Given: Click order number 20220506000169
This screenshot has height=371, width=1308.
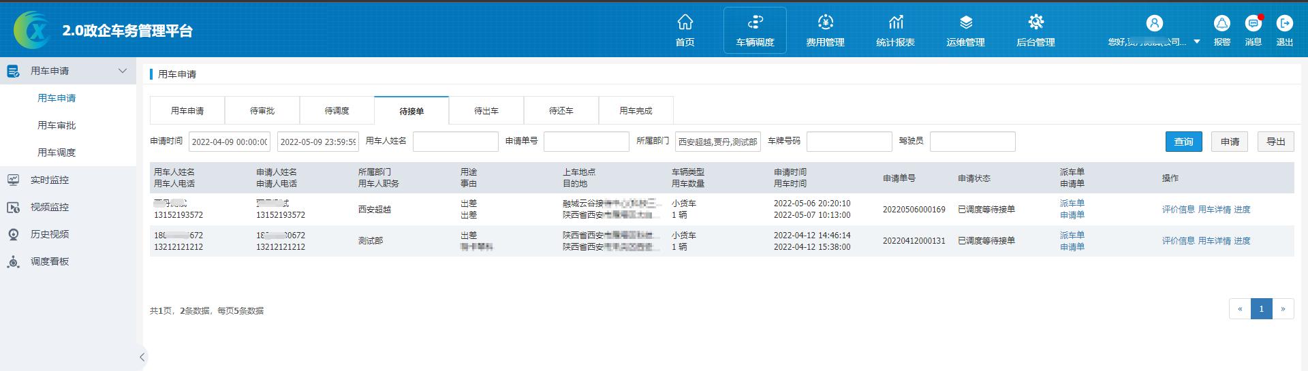Looking at the screenshot, I should click(914, 210).
